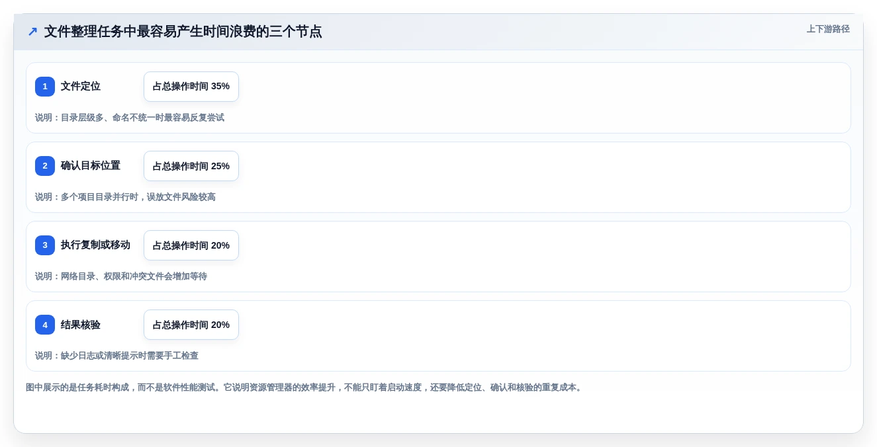Click the 占总操作时间 35% pill
Image resolution: width=877 pixels, height=447 pixels.
191,87
